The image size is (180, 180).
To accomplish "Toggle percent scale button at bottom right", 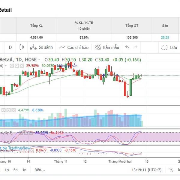I will [x=171, y=170].
